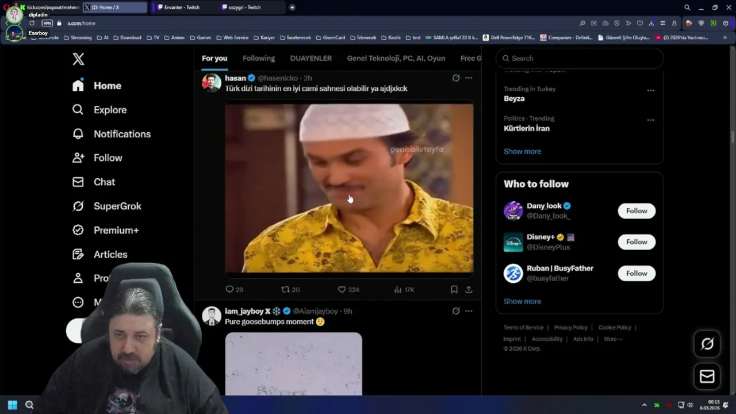This screenshot has height=414, width=736.
Task: Open the GreenCard bookmarks folder
Action: 330,38
